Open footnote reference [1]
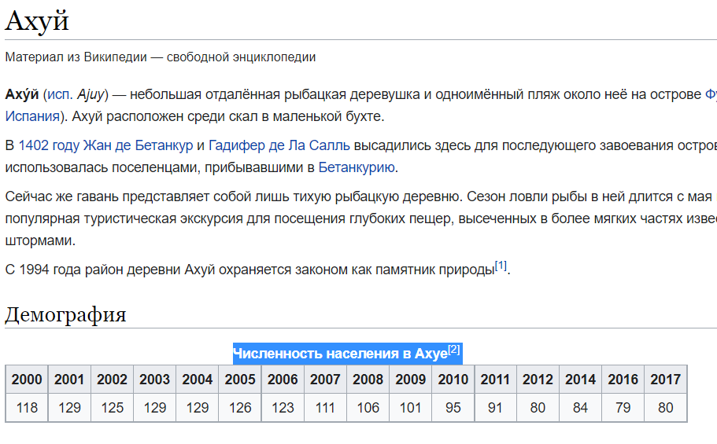The width and height of the screenshot is (717, 444). tap(501, 265)
